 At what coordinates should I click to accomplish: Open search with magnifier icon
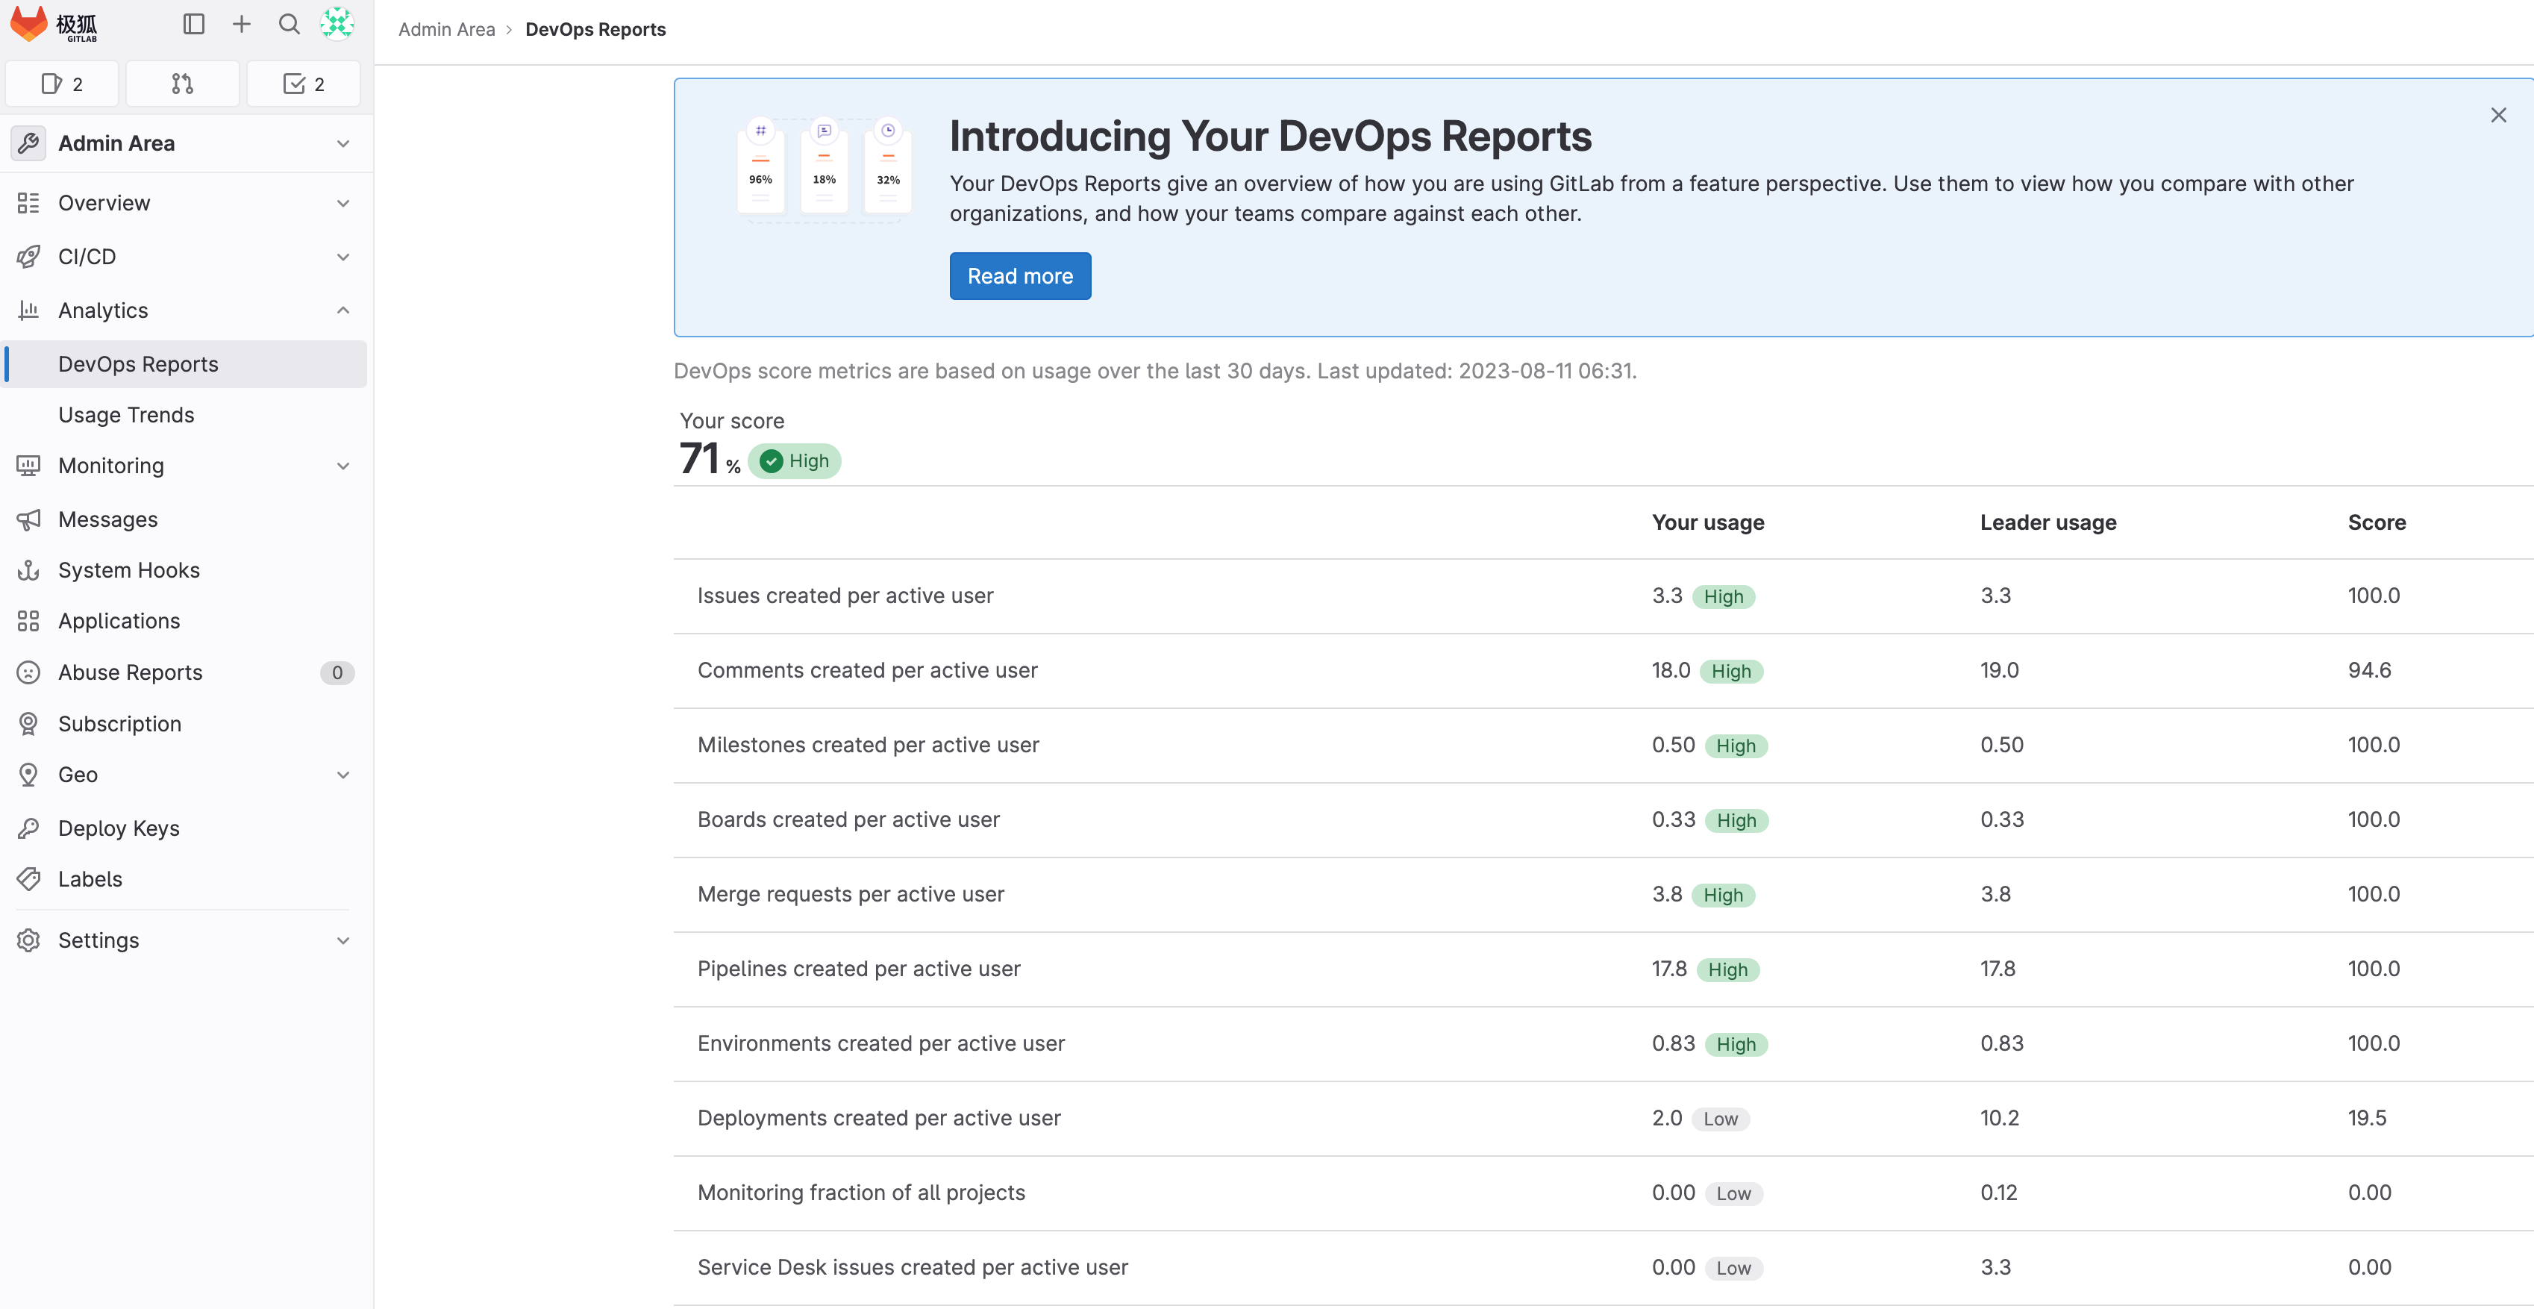[290, 24]
